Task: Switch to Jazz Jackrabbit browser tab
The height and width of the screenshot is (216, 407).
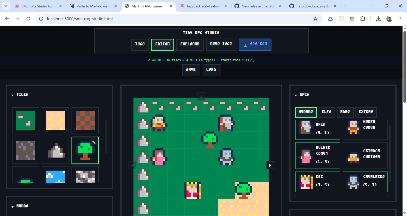Action: pos(204,6)
